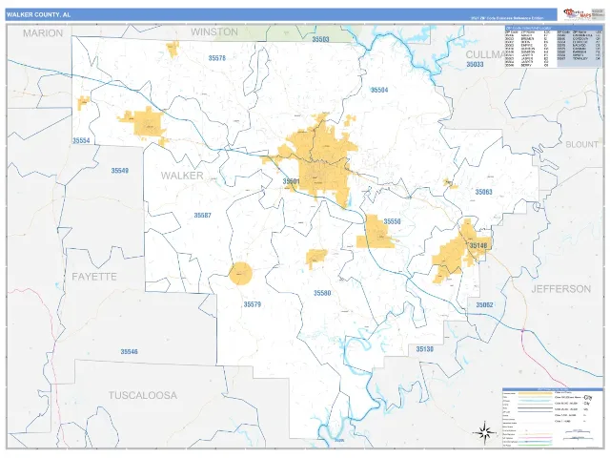Click ZIP code label 35063
610x458 pixels.
pos(483,192)
